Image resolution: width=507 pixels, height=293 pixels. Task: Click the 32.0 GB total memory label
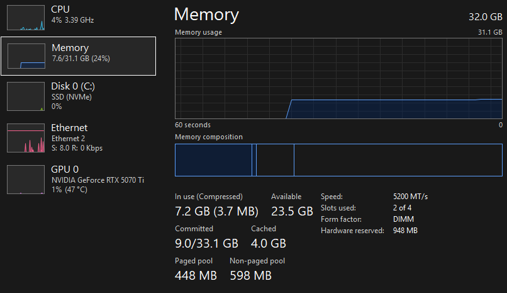tap(486, 16)
